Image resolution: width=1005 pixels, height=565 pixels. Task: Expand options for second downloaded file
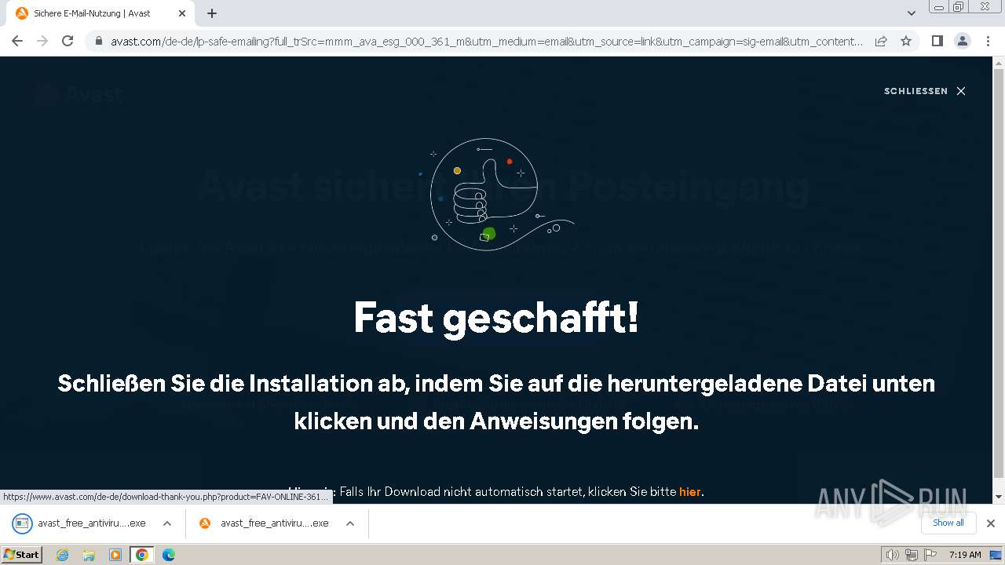pos(350,523)
